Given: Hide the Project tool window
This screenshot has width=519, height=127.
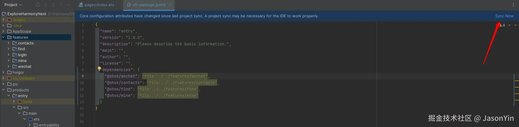Looking at the screenshot, I should [x=69, y=5].
